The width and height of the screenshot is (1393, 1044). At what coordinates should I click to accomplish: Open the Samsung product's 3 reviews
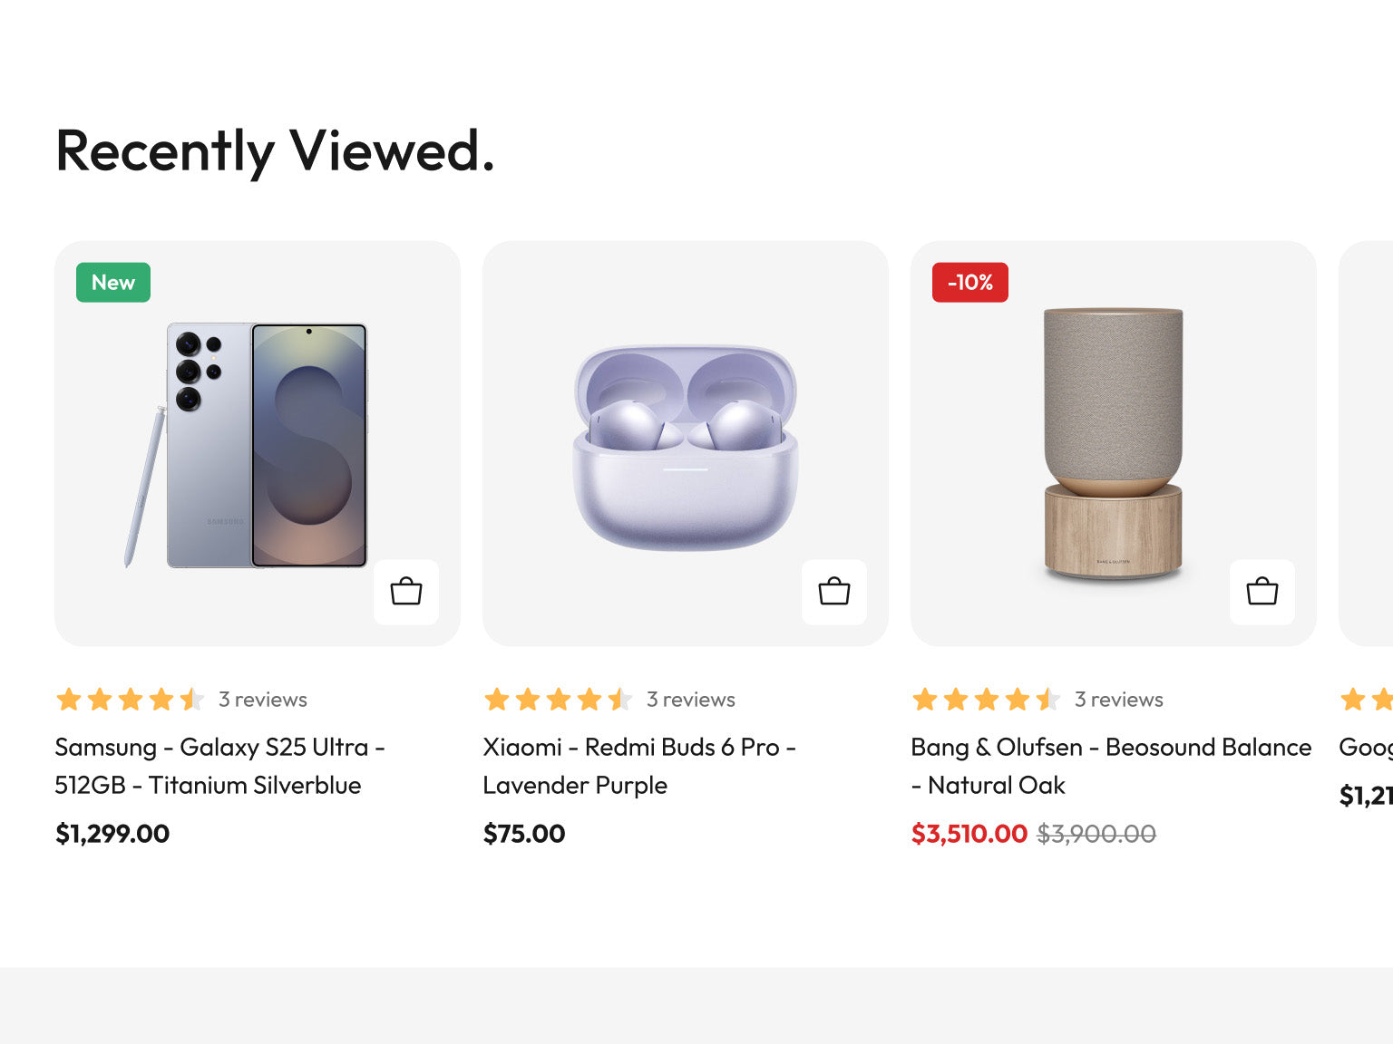(263, 700)
